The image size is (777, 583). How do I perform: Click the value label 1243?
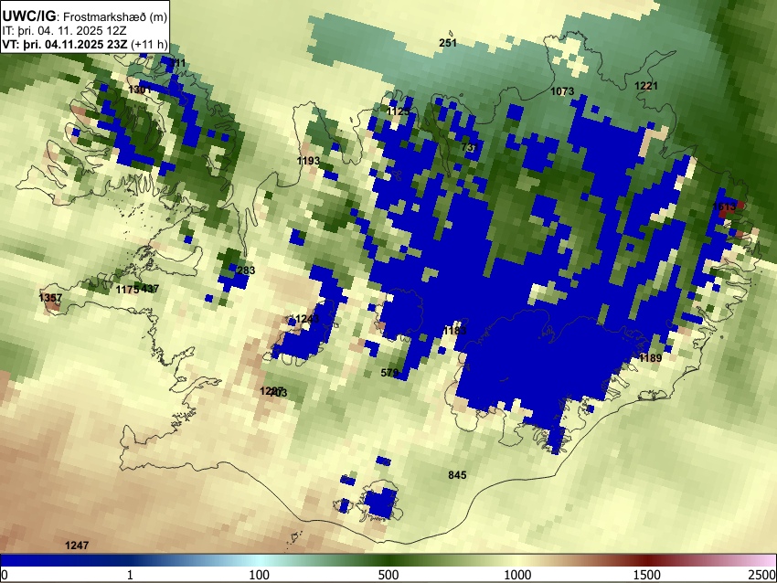(x=307, y=319)
